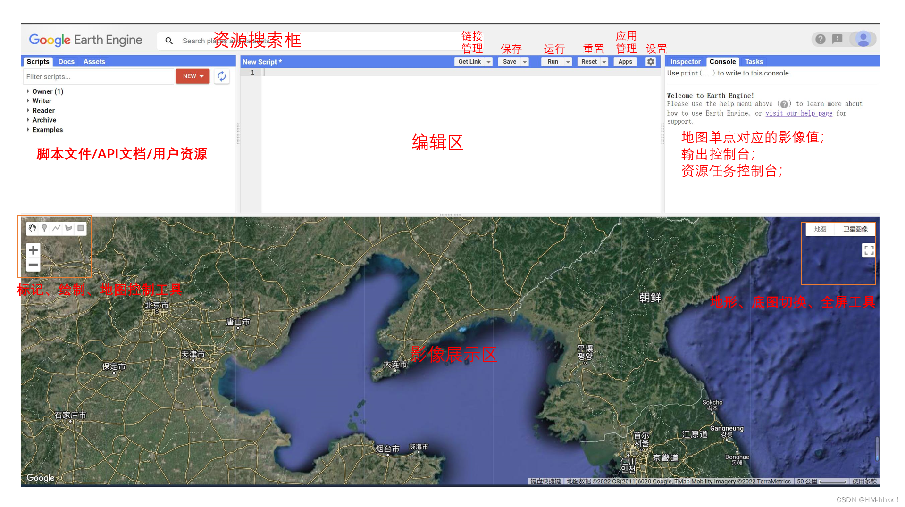Click the Get Link button
The image size is (905, 507).
point(469,62)
